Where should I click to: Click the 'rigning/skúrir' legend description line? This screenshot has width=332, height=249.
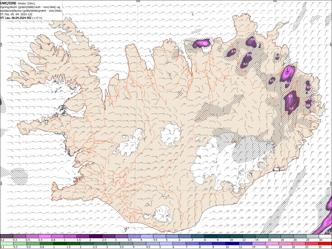[x=31, y=7]
